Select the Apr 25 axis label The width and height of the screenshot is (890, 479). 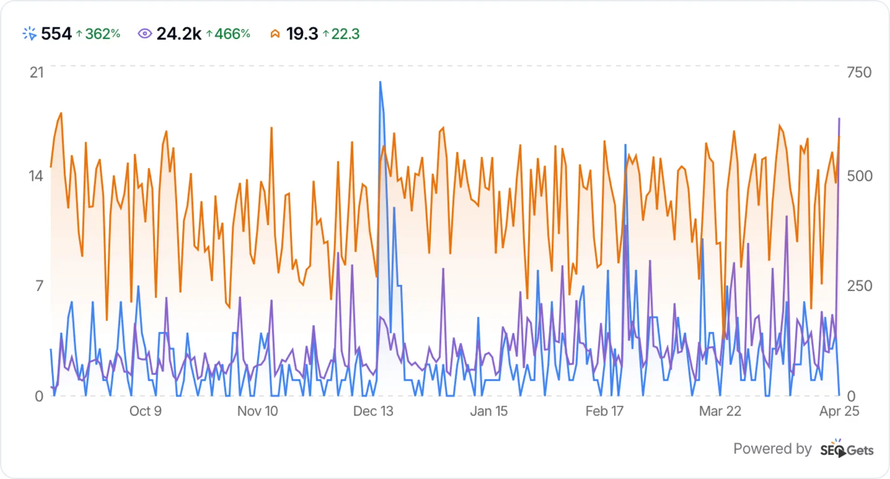(839, 411)
